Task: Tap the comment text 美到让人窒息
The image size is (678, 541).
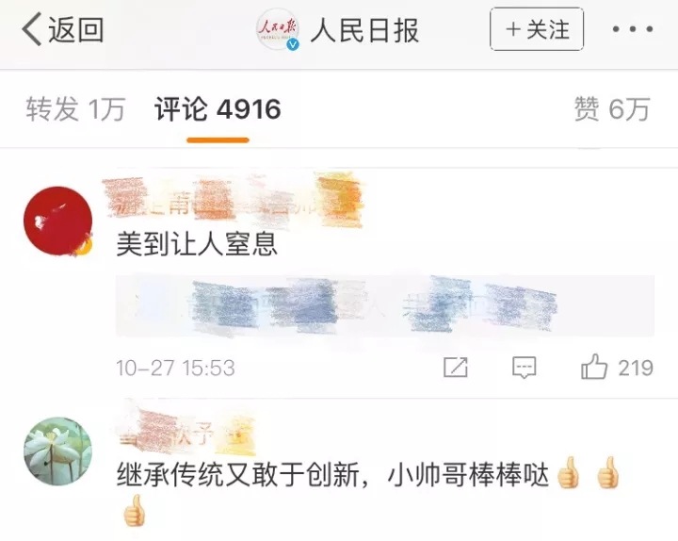Action: 197,244
